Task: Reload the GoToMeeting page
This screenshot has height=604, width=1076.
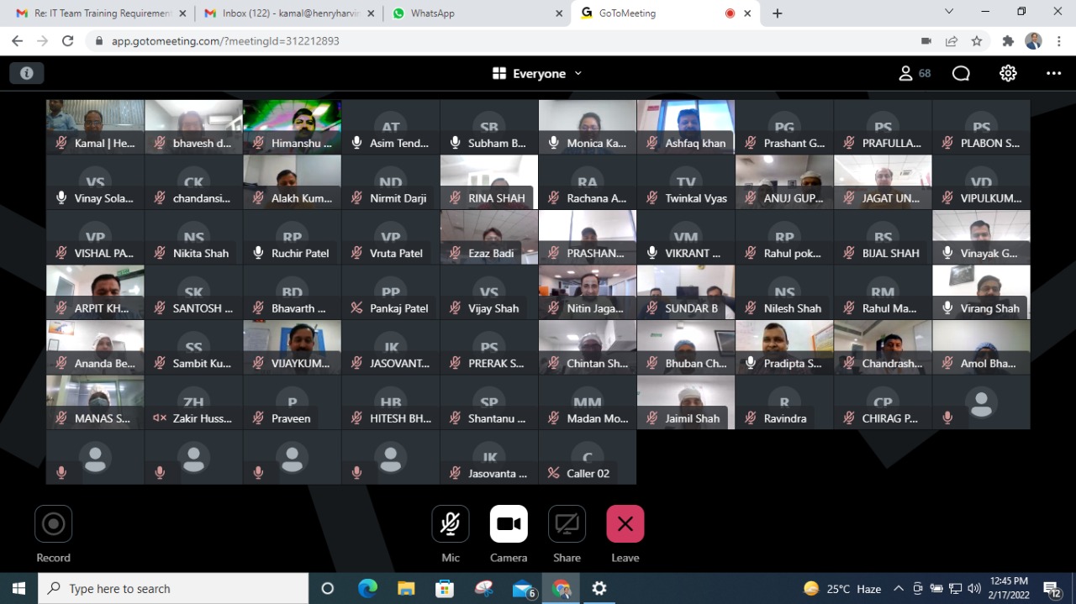Action: [68, 41]
